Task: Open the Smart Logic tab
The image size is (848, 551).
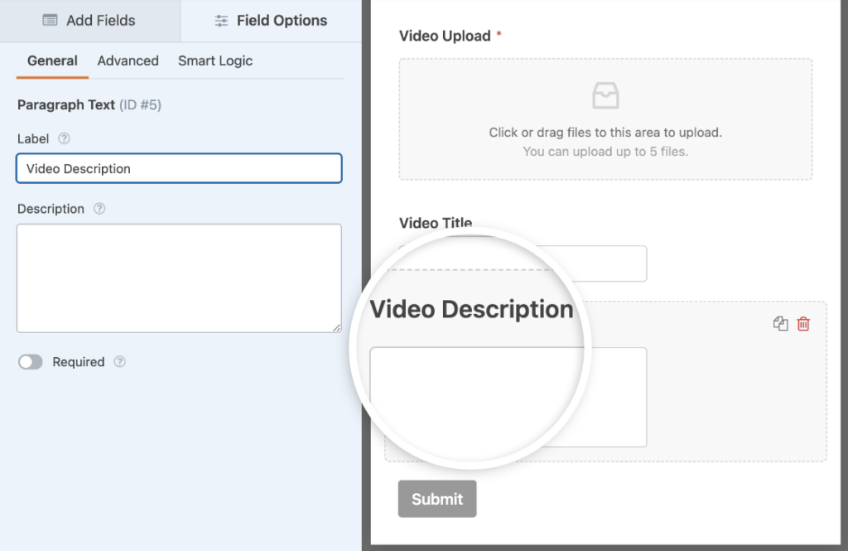Action: click(214, 60)
